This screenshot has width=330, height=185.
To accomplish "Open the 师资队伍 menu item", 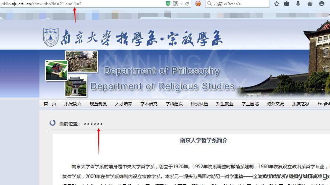I will pyautogui.click(x=199, y=104).
